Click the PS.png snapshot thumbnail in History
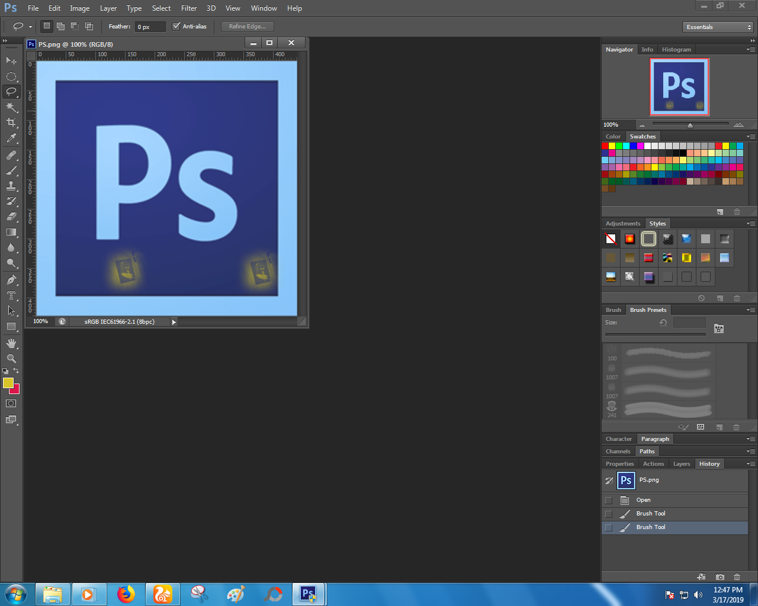The height and width of the screenshot is (606, 758). click(626, 481)
